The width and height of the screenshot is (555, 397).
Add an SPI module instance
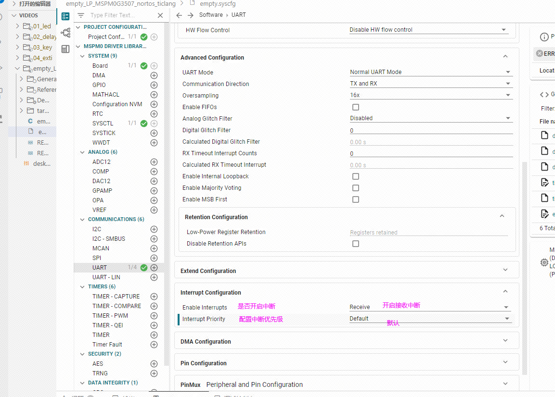click(x=154, y=258)
